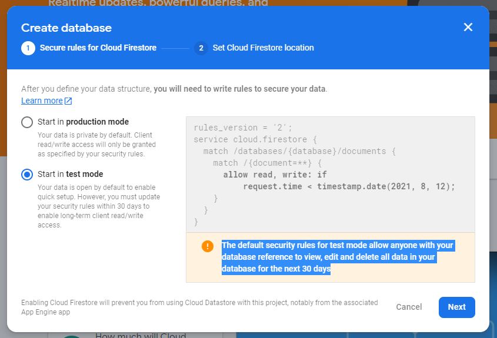Click the 'service cloud.firestore {' line
This screenshot has height=338, width=497.
pos(255,139)
